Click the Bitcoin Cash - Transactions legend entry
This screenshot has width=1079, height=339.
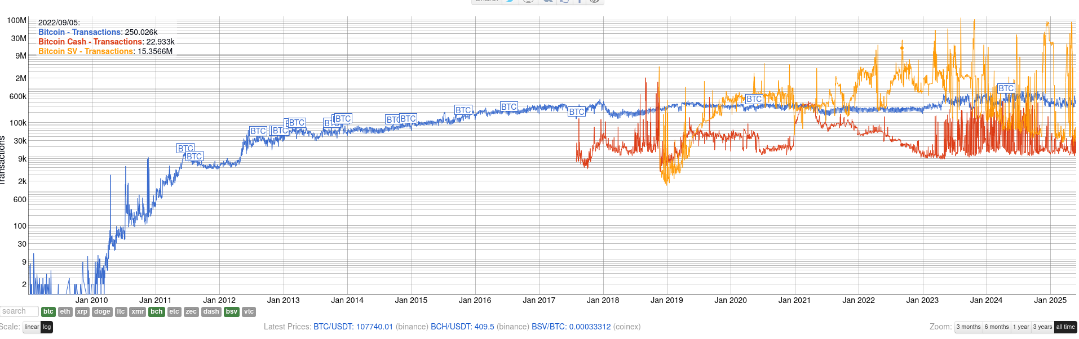pyautogui.click(x=90, y=42)
